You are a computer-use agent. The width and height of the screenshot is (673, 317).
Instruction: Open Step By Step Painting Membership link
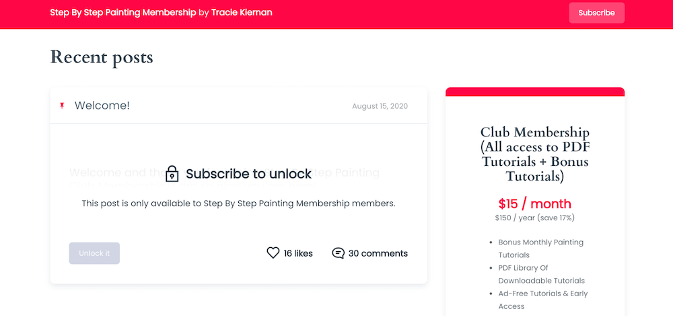pyautogui.click(x=123, y=12)
